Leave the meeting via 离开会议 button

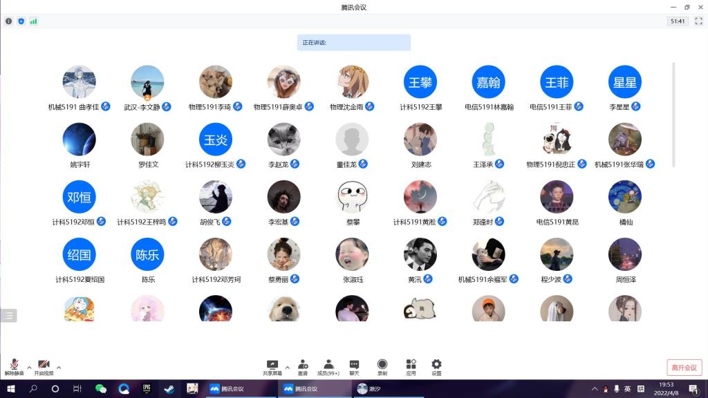click(x=684, y=368)
